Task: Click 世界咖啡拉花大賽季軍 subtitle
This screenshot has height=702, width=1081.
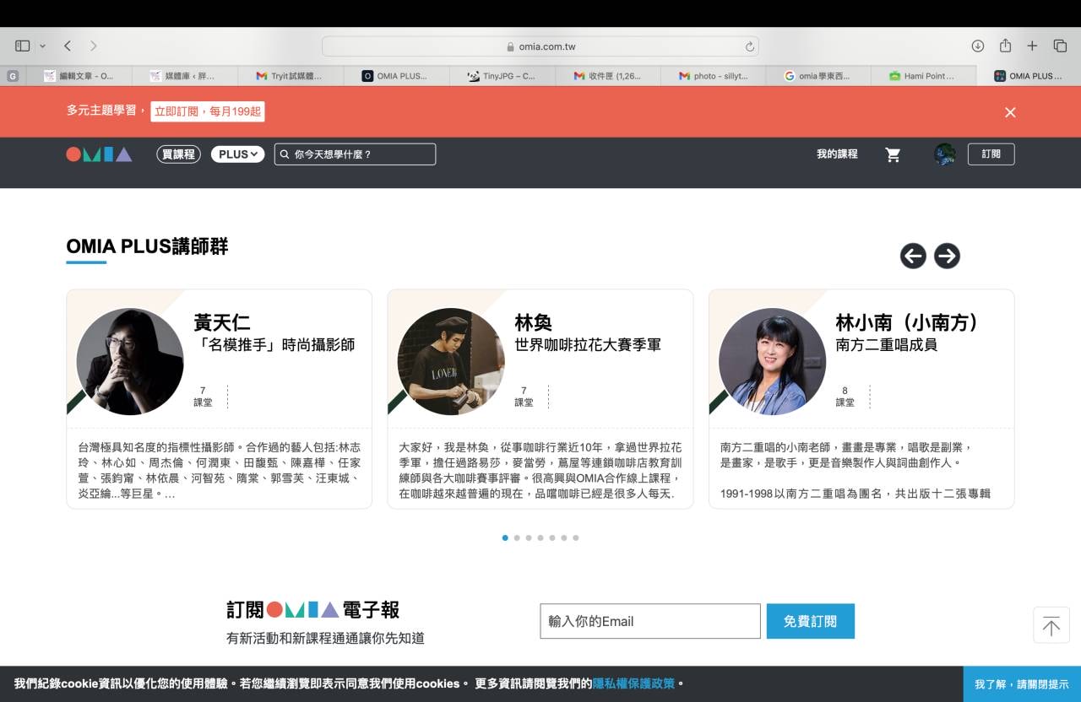Action: [x=588, y=345]
